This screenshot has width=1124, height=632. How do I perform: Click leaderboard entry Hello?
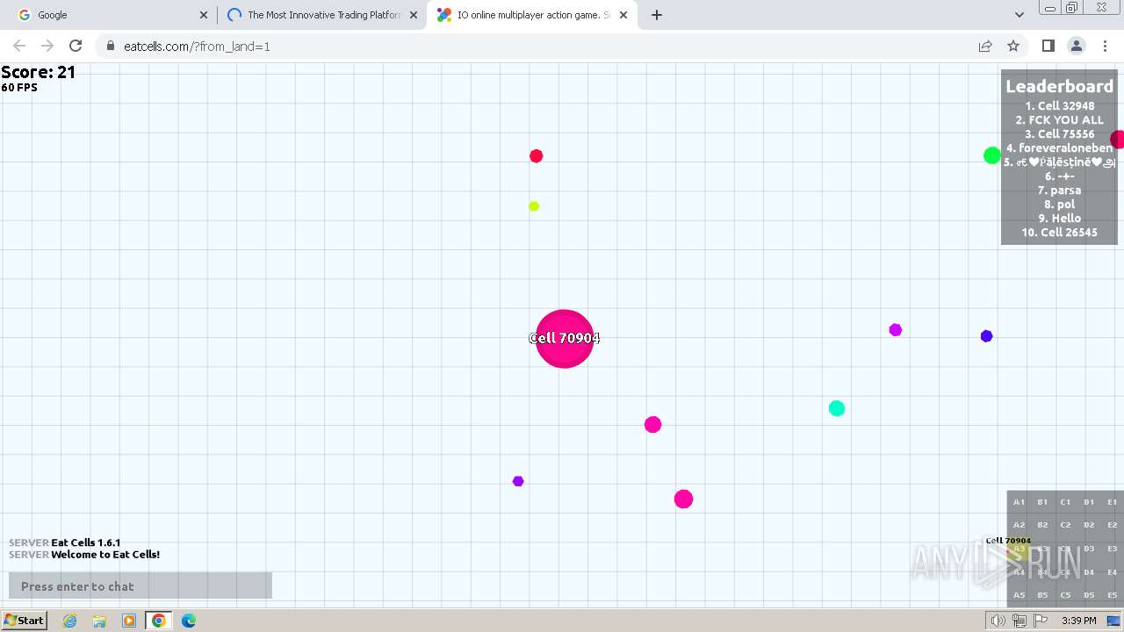(1059, 219)
